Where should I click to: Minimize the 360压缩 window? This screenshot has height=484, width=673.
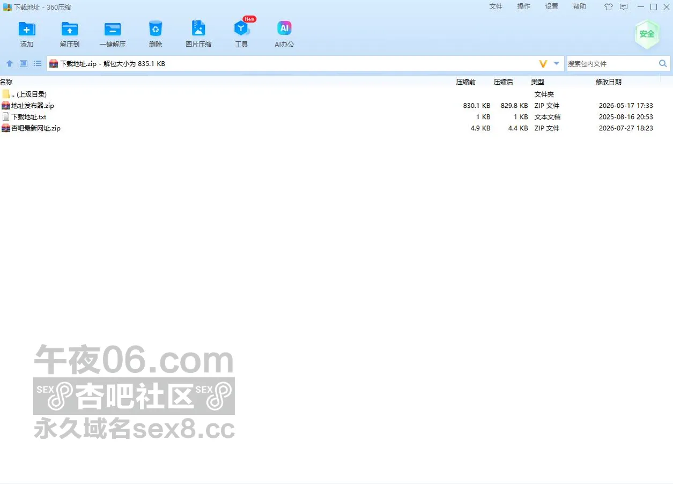tap(641, 7)
